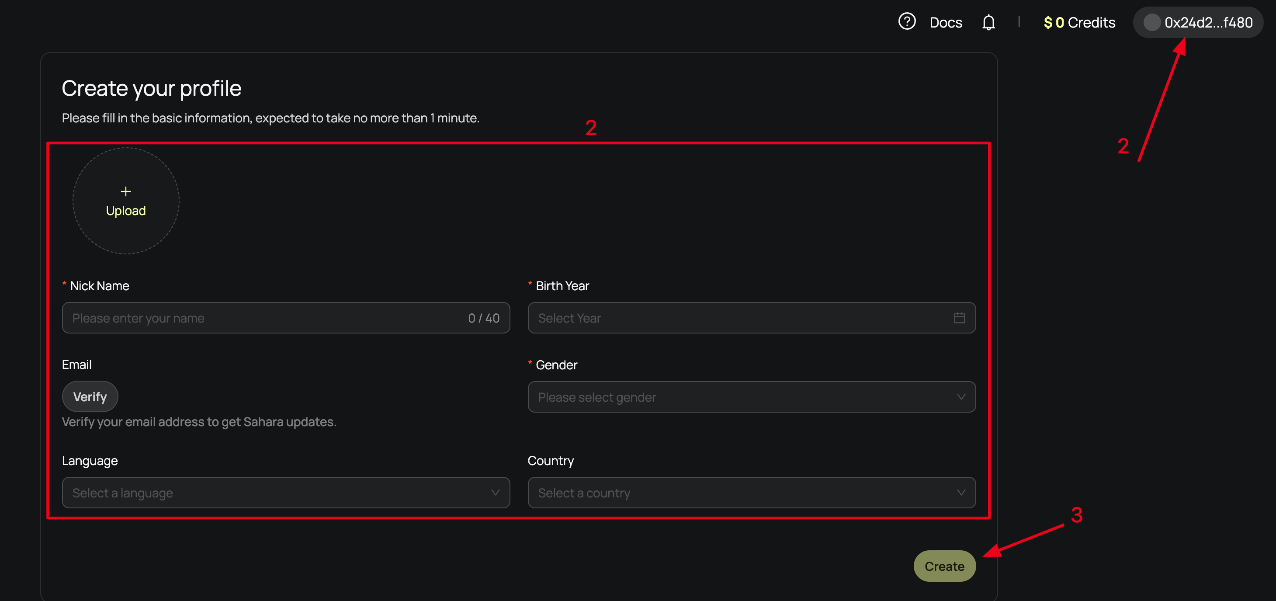Focus the Nick Name input field
Viewport: 1276px width, 601px height.
click(x=286, y=318)
